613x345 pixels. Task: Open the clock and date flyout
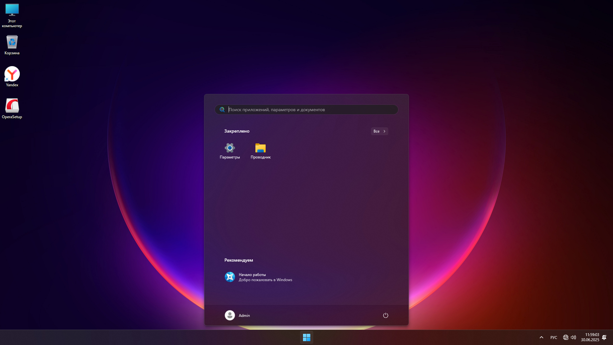pyautogui.click(x=590, y=337)
